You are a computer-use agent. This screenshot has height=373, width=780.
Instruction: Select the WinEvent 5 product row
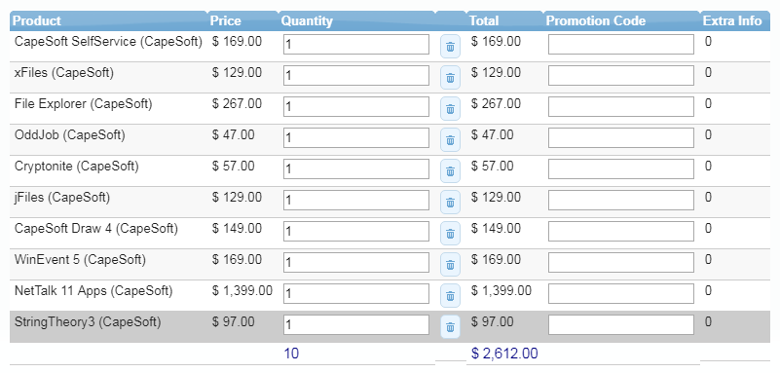[390, 264]
